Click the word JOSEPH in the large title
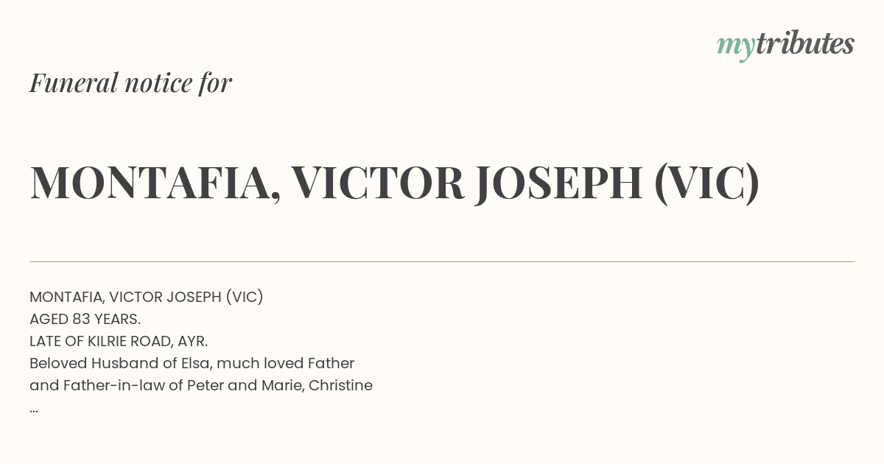 coord(559,183)
